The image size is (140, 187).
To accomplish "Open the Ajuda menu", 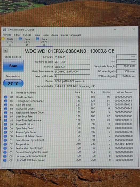I will click(54, 35).
